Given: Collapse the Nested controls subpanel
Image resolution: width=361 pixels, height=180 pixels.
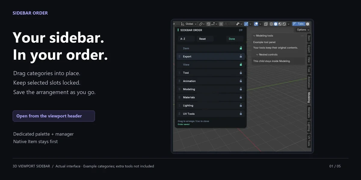Looking at the screenshot, I should click(x=257, y=55).
